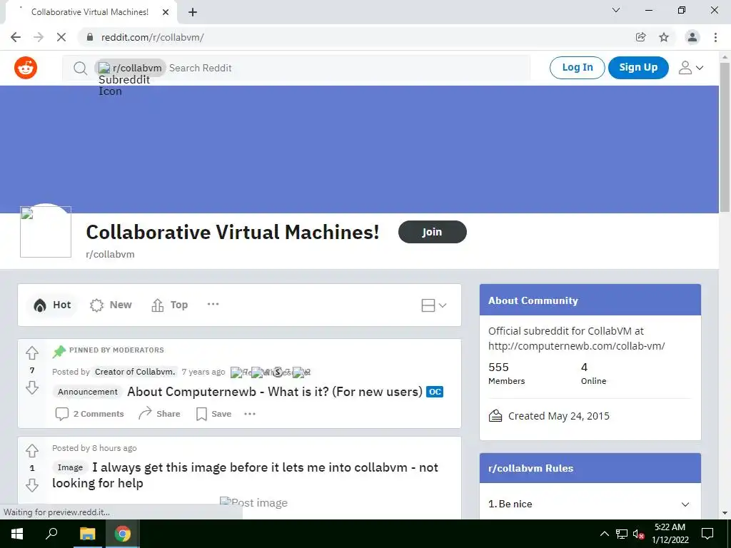Downvote the collabvm image post
The width and height of the screenshot is (731, 548).
click(31, 485)
